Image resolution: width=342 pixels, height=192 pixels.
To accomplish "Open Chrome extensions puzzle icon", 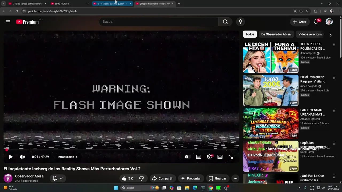I will pos(316,11).
